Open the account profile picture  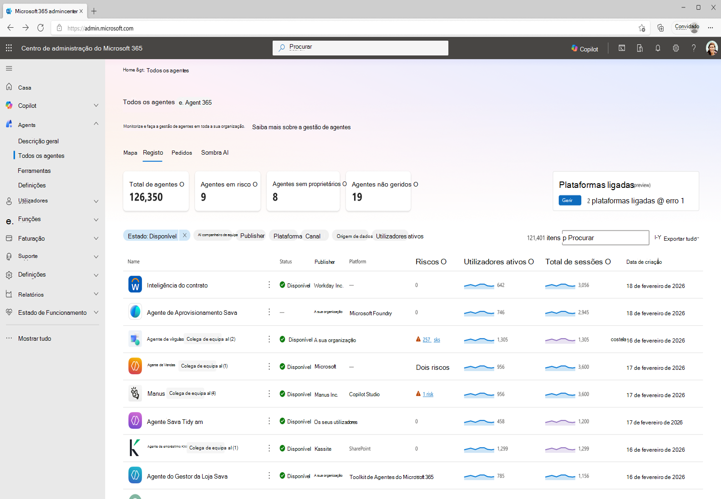711,48
